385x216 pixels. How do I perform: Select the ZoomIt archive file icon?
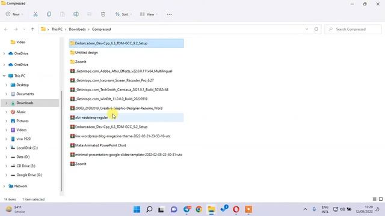72,164
